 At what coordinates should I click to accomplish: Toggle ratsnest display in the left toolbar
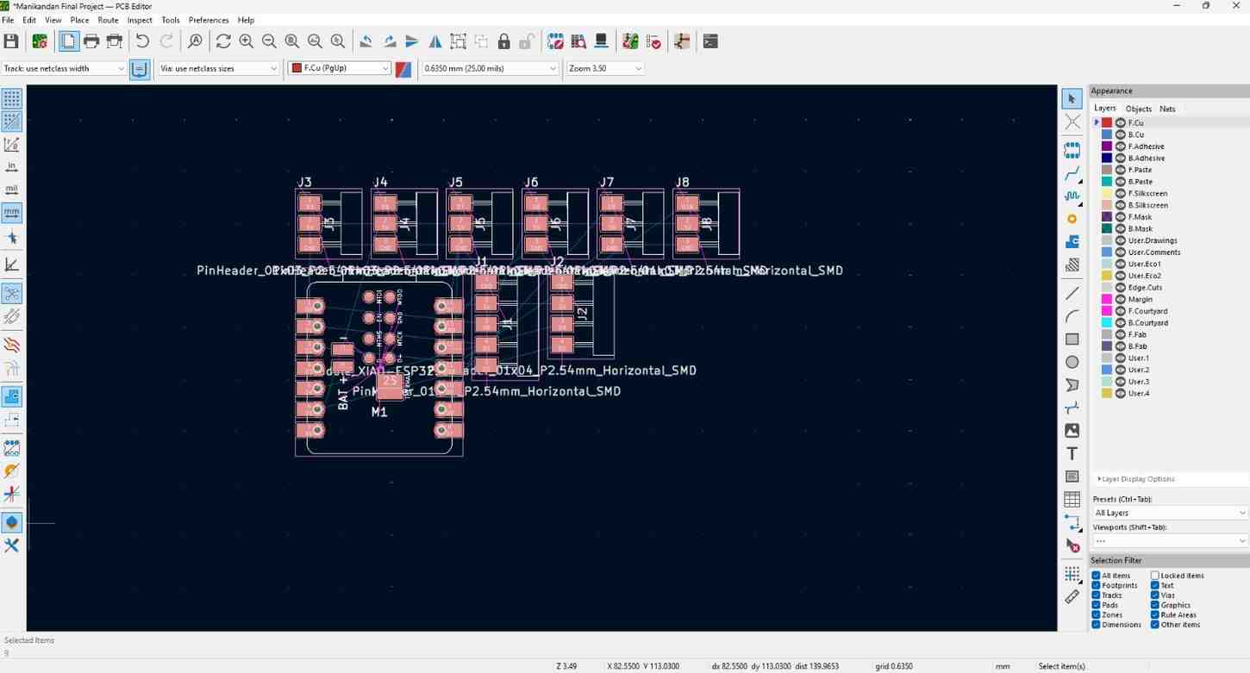[12, 294]
